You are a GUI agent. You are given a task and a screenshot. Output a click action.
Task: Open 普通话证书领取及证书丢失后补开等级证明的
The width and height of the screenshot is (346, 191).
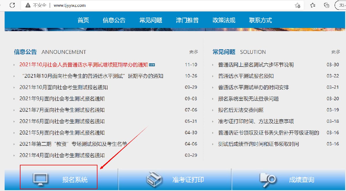tap(269, 133)
